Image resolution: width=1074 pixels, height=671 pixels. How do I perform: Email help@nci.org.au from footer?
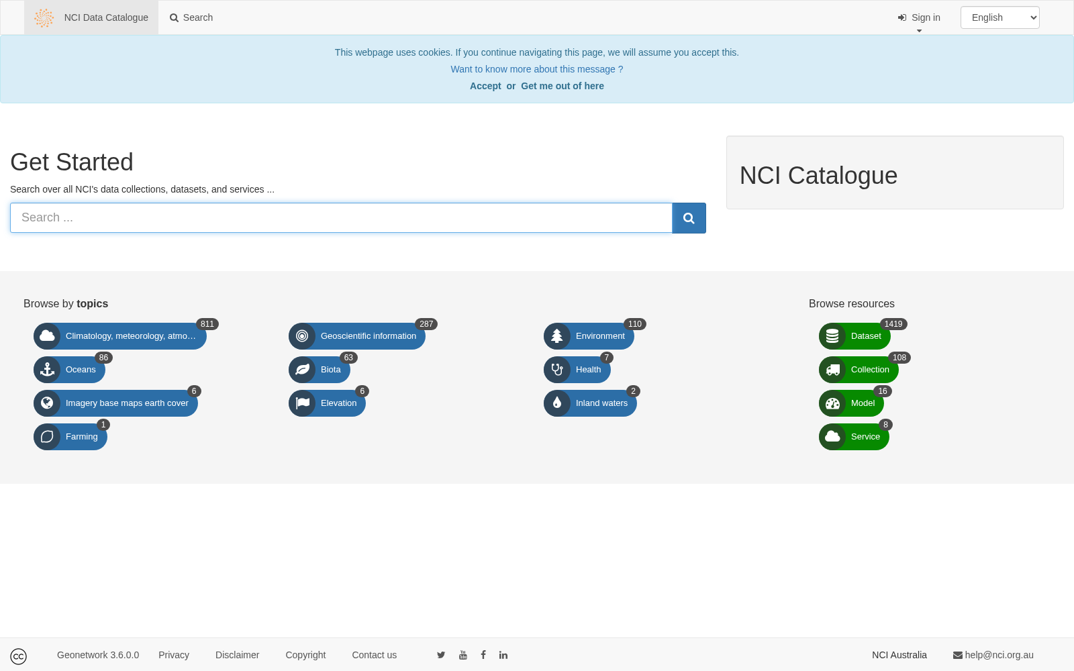[x=993, y=655]
